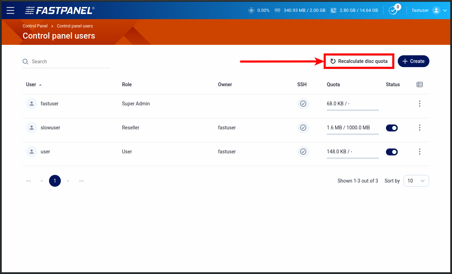The height and width of the screenshot is (274, 452).
Task: Click slowuser's owner cell fastuser
Action: click(227, 128)
